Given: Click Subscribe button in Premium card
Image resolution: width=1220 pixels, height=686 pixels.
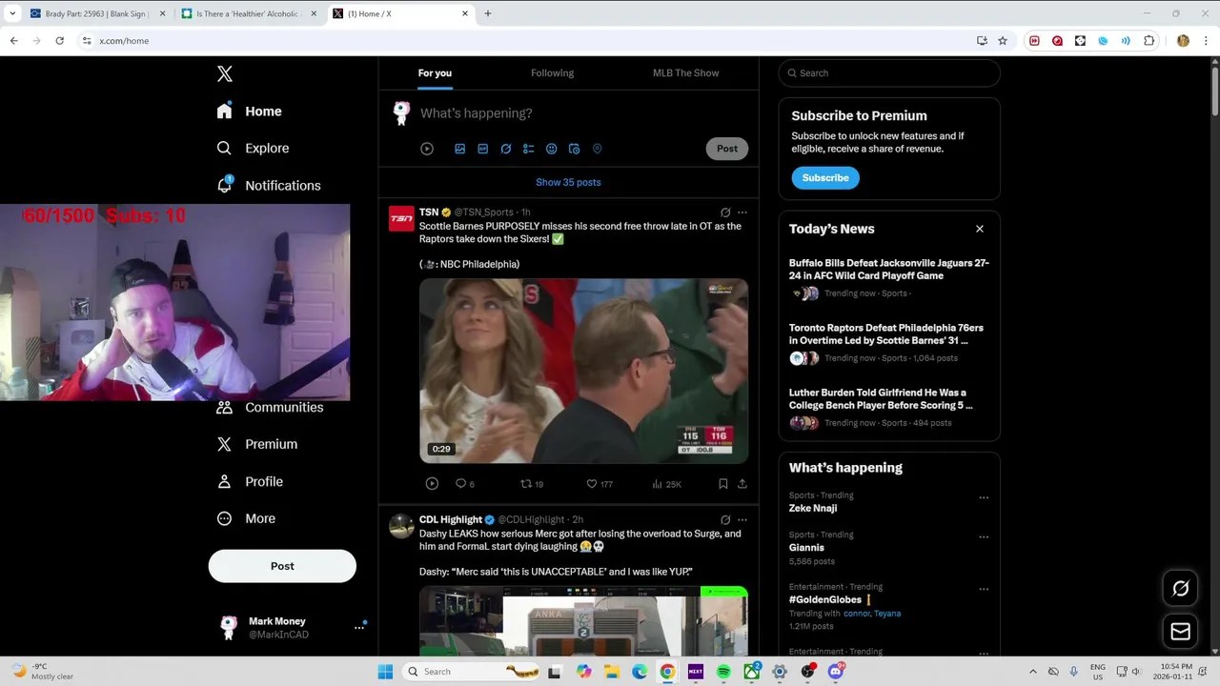Looking at the screenshot, I should pos(825,178).
